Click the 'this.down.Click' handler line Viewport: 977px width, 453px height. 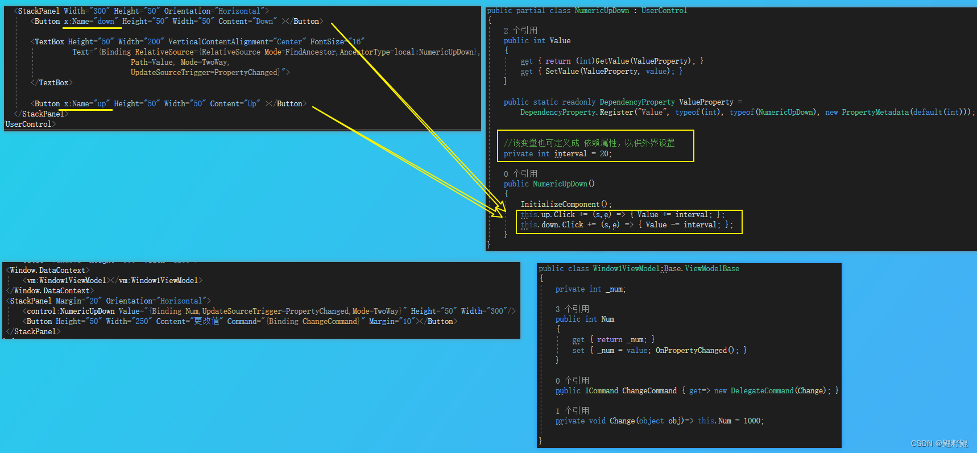point(627,225)
